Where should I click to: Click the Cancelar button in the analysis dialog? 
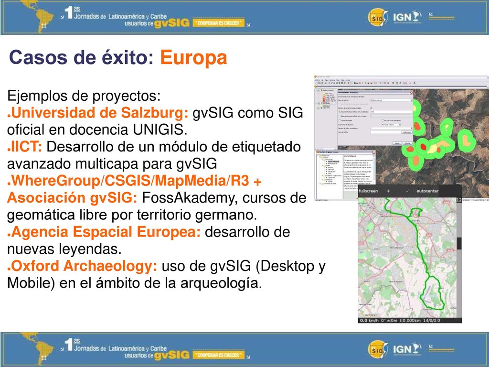point(407,143)
